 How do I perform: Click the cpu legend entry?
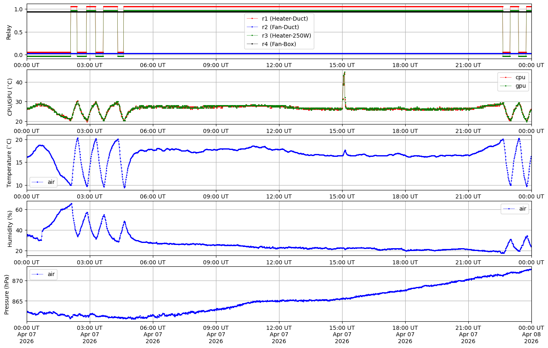click(520, 77)
